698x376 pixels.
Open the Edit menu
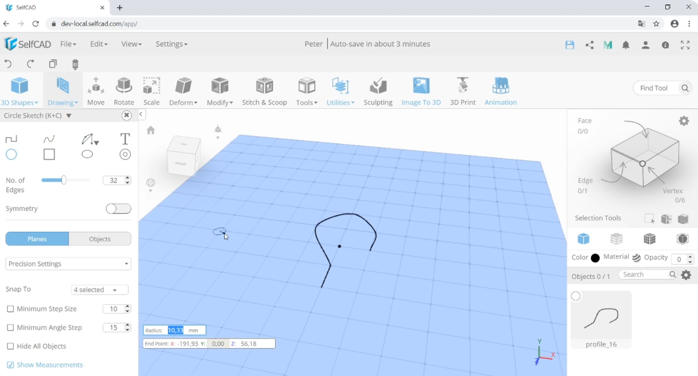[x=99, y=44]
